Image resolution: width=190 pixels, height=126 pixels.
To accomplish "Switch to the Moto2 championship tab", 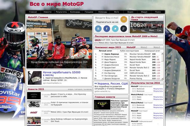I will 144,47.
